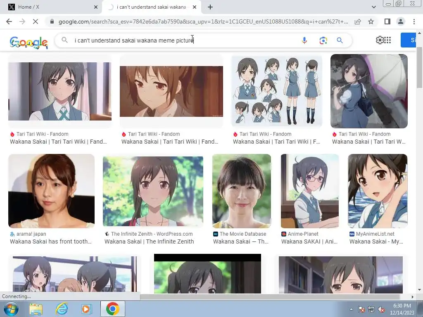The image size is (423, 317).
Task: Click 'Wakana Sakai has front tooth...' link
Action: (51, 241)
